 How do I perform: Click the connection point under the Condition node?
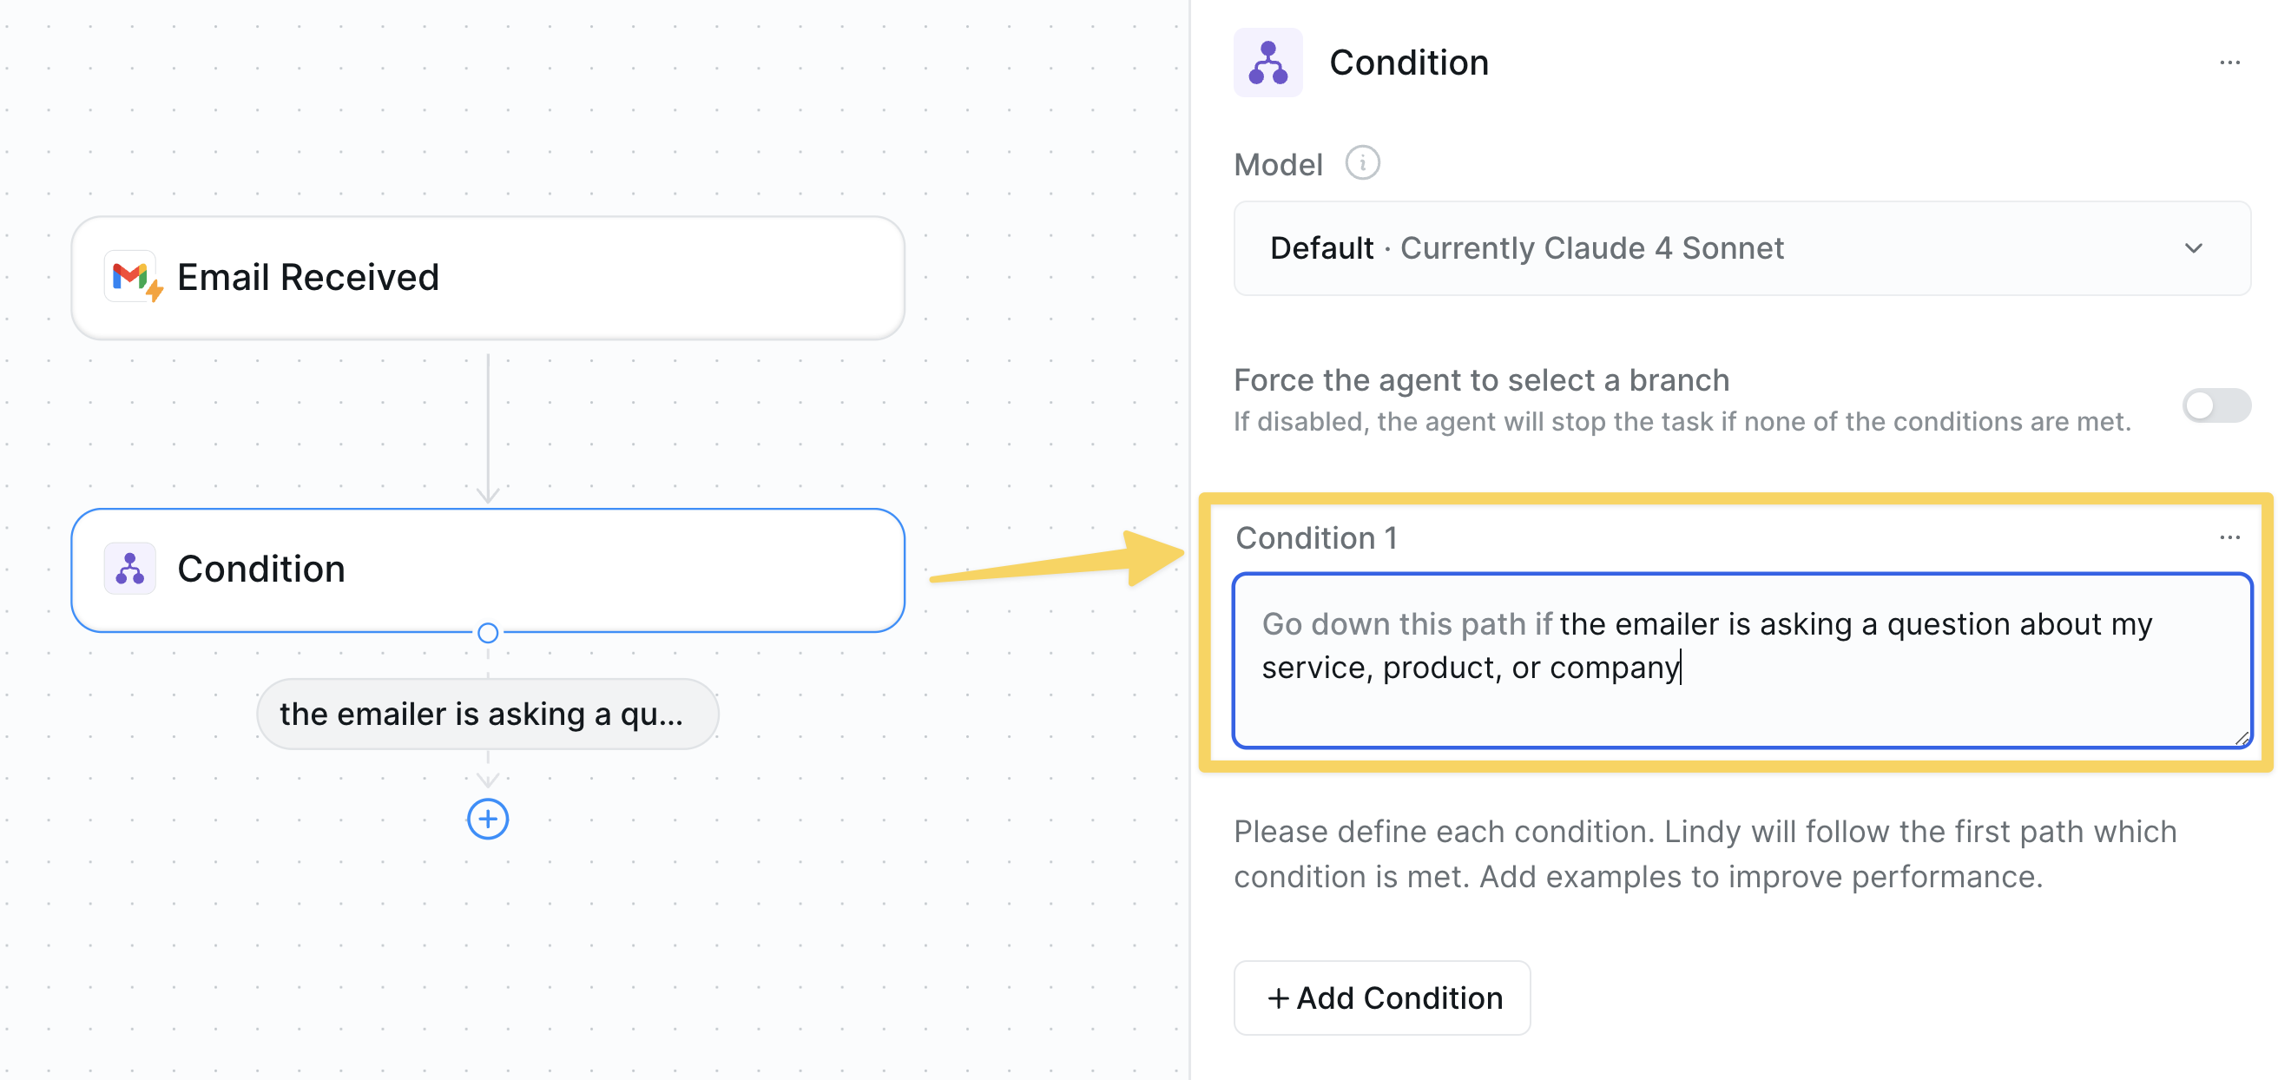(487, 631)
